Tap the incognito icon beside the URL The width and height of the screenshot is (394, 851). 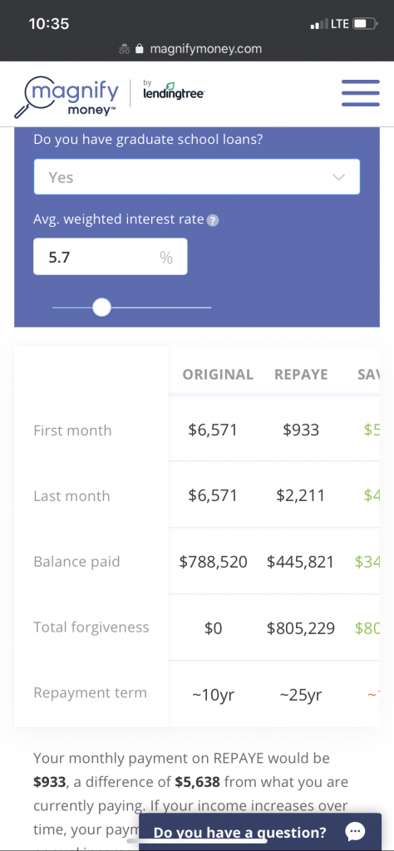coord(125,49)
